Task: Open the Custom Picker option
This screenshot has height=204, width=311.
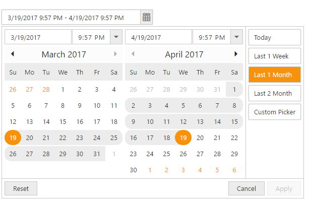Action: tap(274, 112)
